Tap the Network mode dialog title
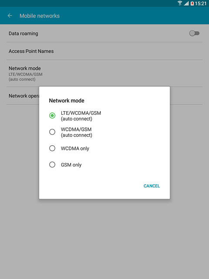Viewport: 209px width, 279px height. (x=67, y=101)
